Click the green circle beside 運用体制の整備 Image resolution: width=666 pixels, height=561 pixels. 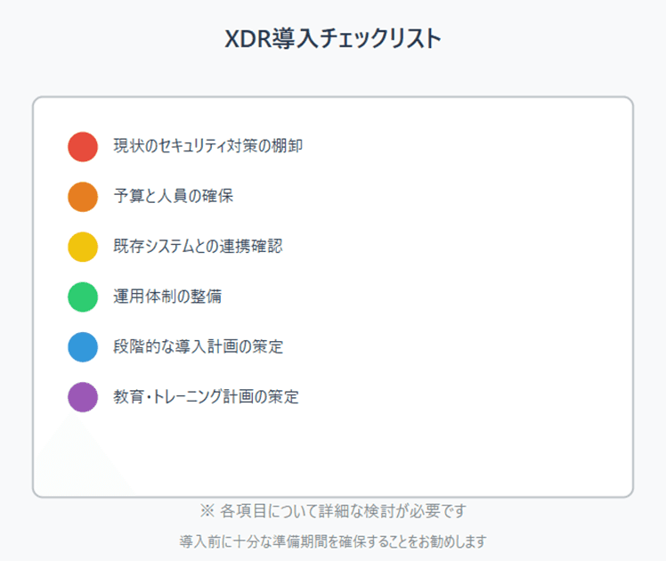83,297
